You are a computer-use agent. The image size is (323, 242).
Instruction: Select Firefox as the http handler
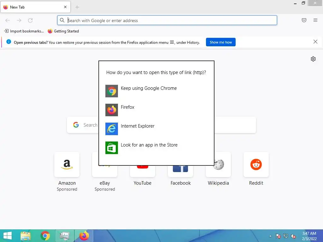[x=156, y=110]
